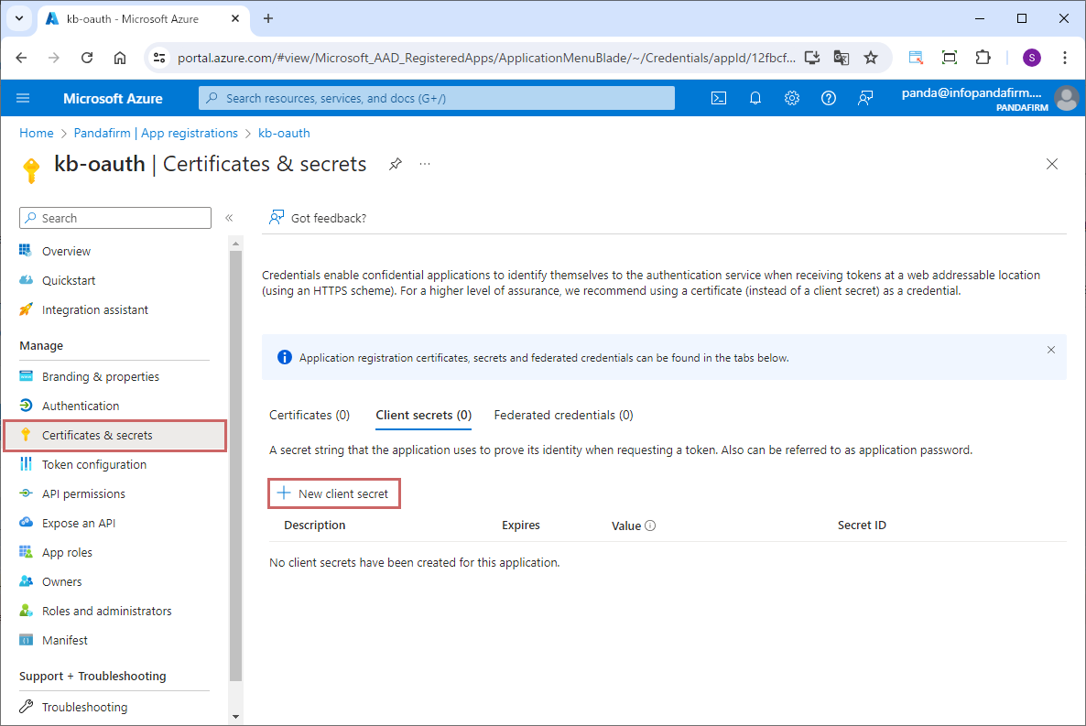Screen dimensions: 1086x726
Task: Select API permissions in sidebar
Action: tap(83, 493)
